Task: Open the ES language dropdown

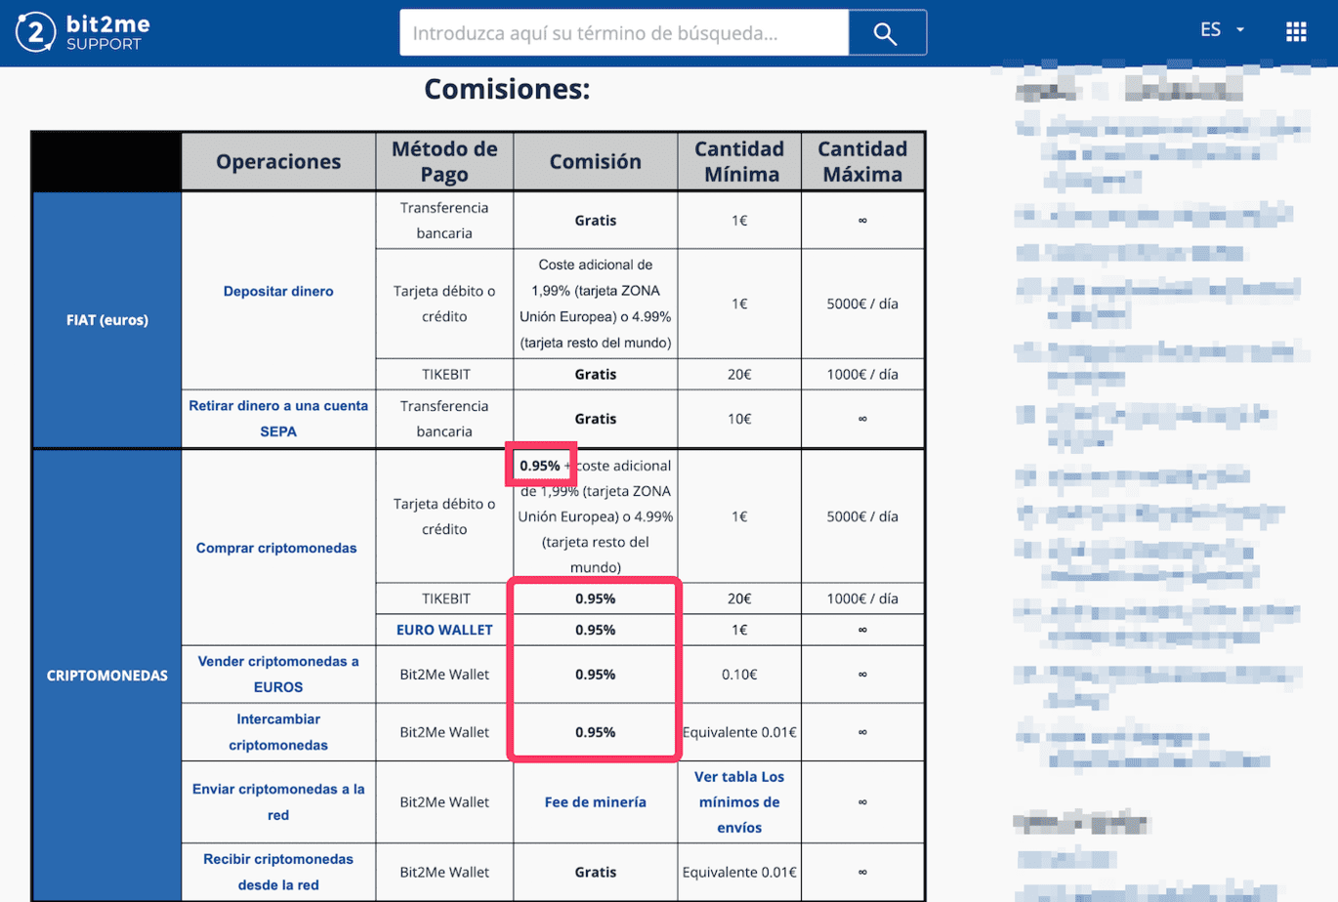Action: pos(1222,30)
